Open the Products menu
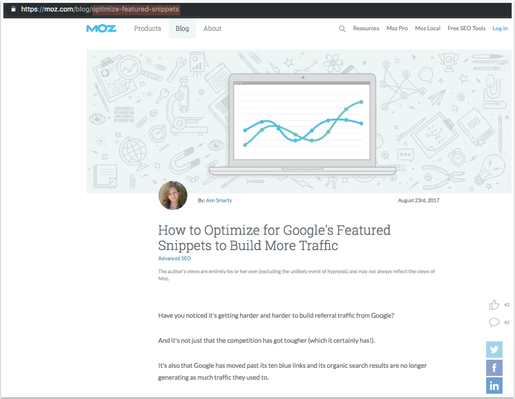The image size is (515, 399). (148, 28)
